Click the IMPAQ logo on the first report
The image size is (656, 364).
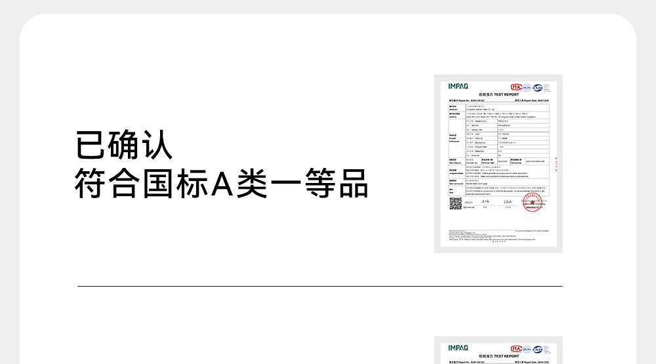coord(458,86)
